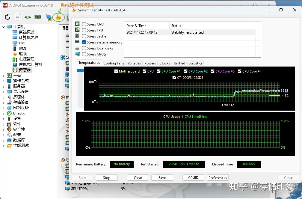Click the Clear button
Screen dimensions: 302x199
tap(138, 178)
